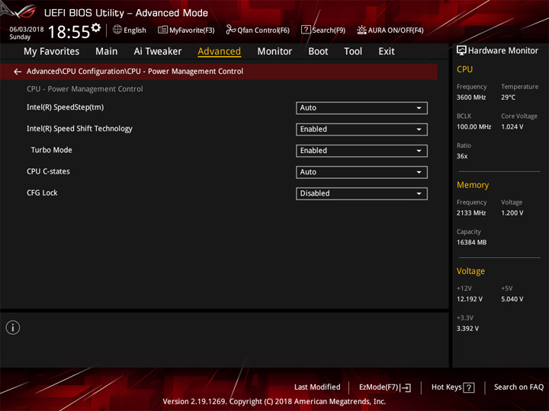Viewport: 549px width, 411px height.
Task: Switch to the Main tab
Action: pos(107,52)
